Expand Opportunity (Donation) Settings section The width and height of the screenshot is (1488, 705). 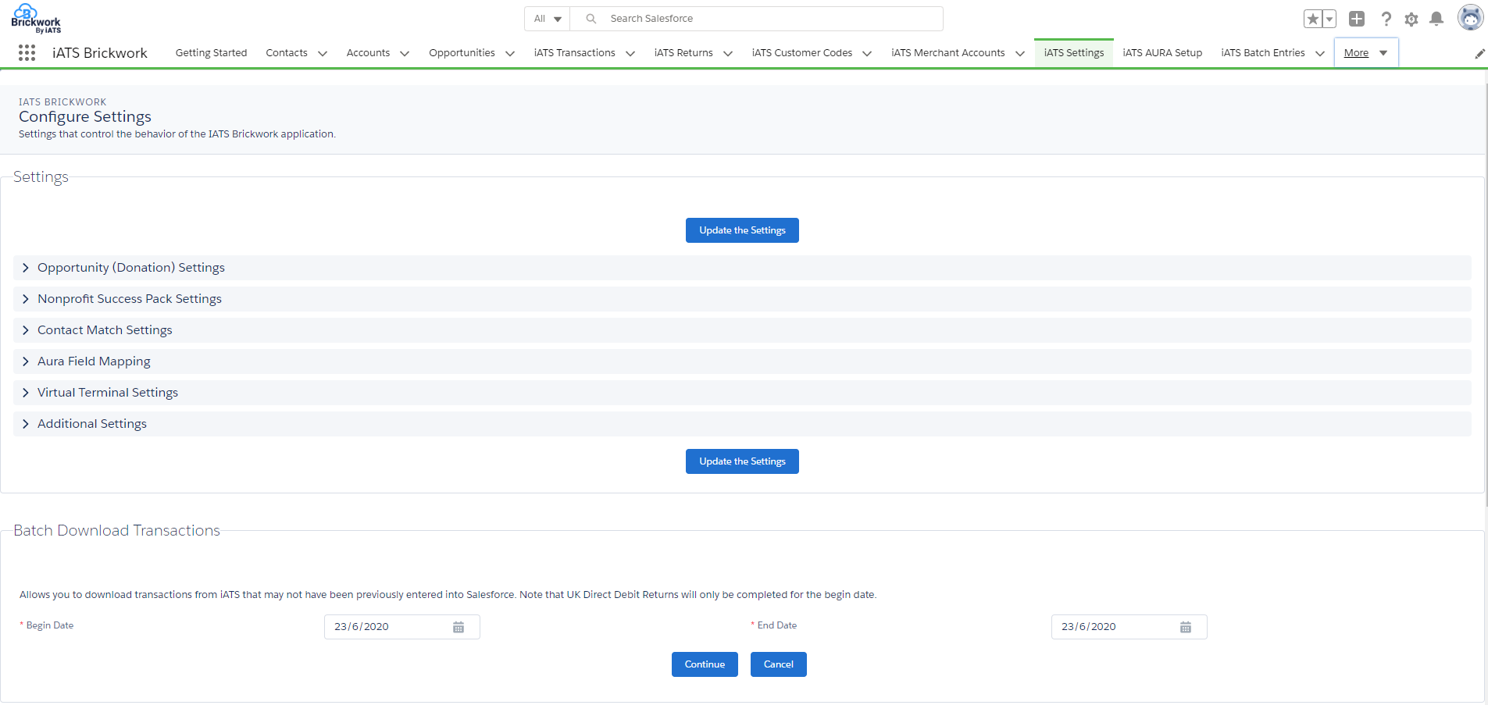click(742, 268)
